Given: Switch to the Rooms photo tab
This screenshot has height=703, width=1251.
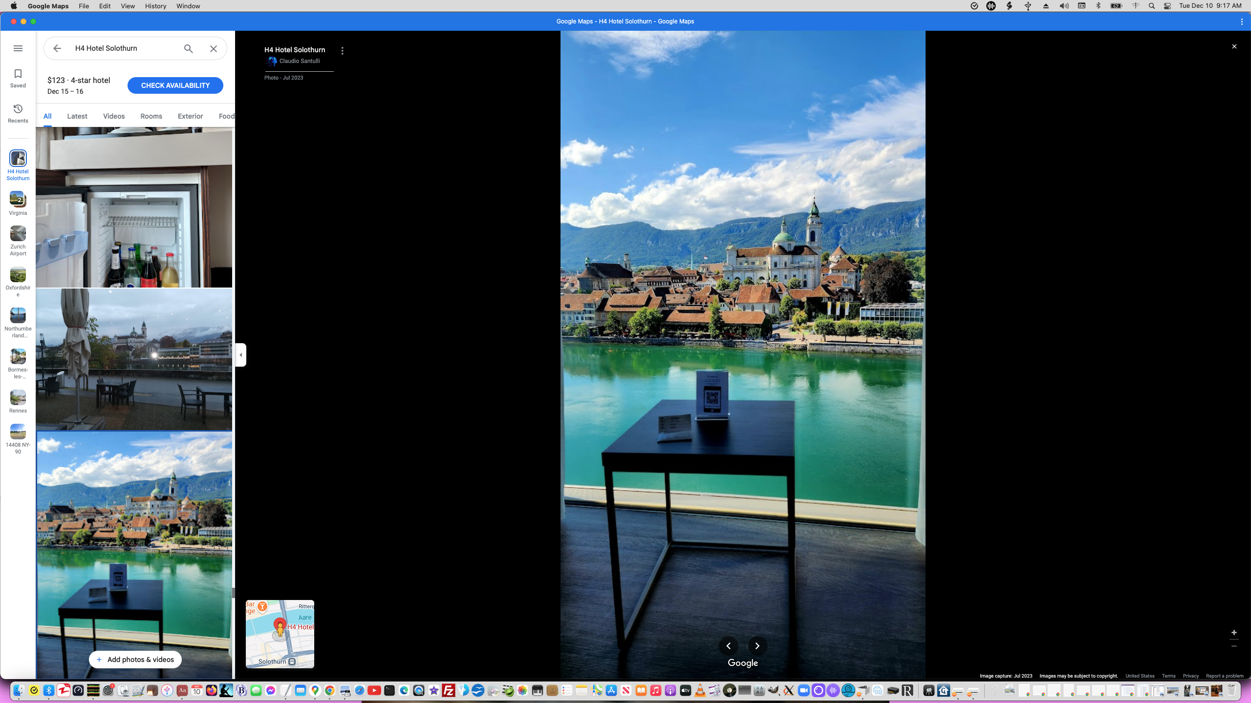Looking at the screenshot, I should (x=151, y=116).
